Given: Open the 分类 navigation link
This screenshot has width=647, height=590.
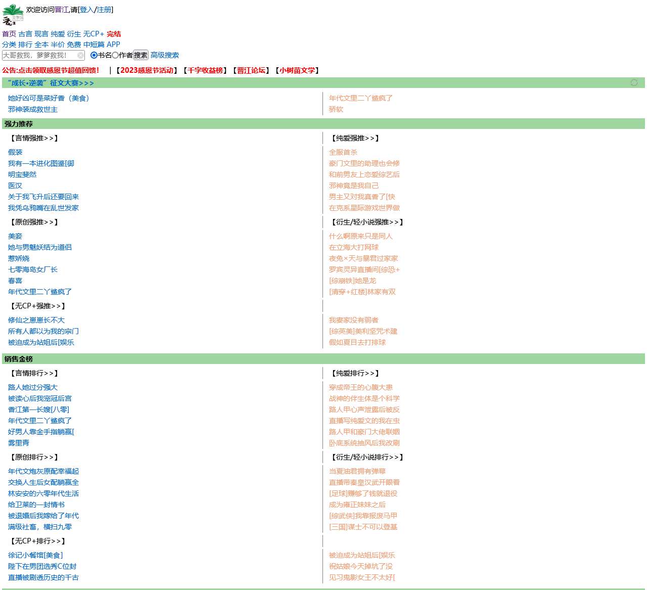Looking at the screenshot, I should pos(9,44).
